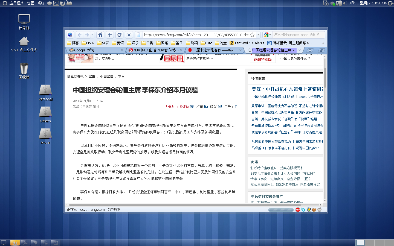Open the new tab plus button on tab bar
This screenshot has width=394, height=246.
point(310,50)
